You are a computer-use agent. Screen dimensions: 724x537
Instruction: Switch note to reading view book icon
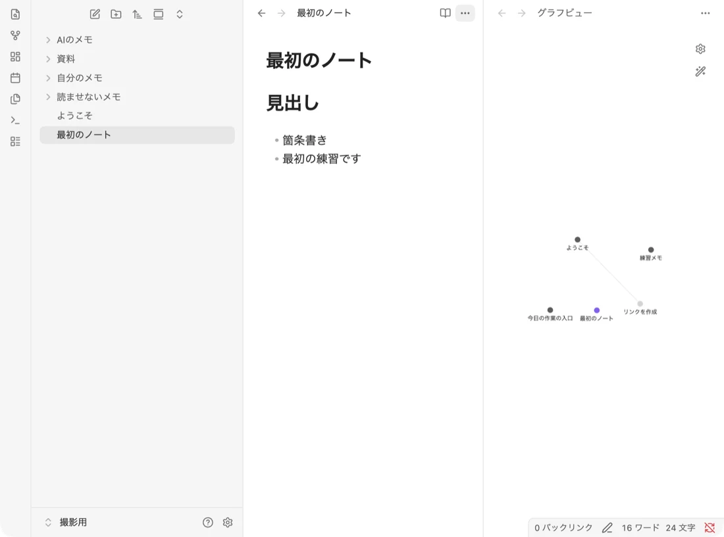coord(445,13)
